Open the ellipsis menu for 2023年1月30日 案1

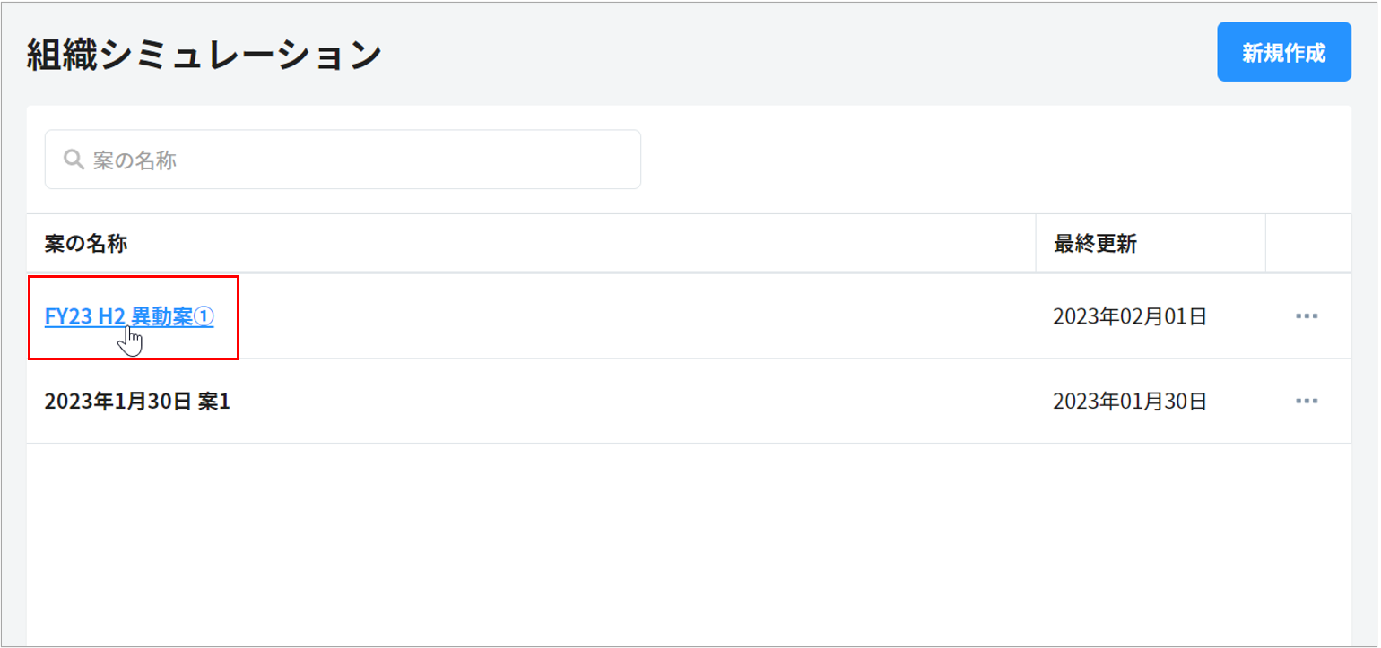tap(1307, 402)
